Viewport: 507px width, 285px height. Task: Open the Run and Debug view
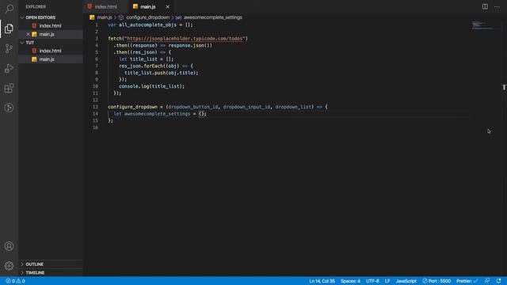tap(9, 68)
